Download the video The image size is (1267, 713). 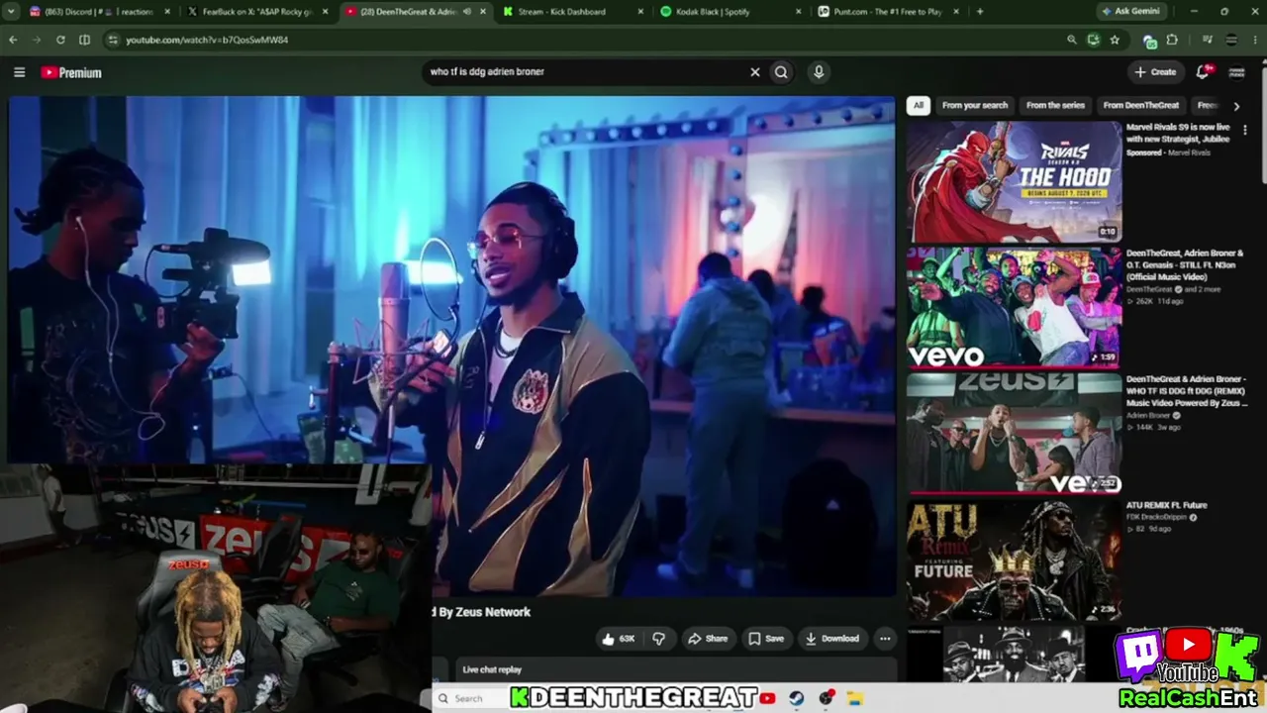pos(831,639)
